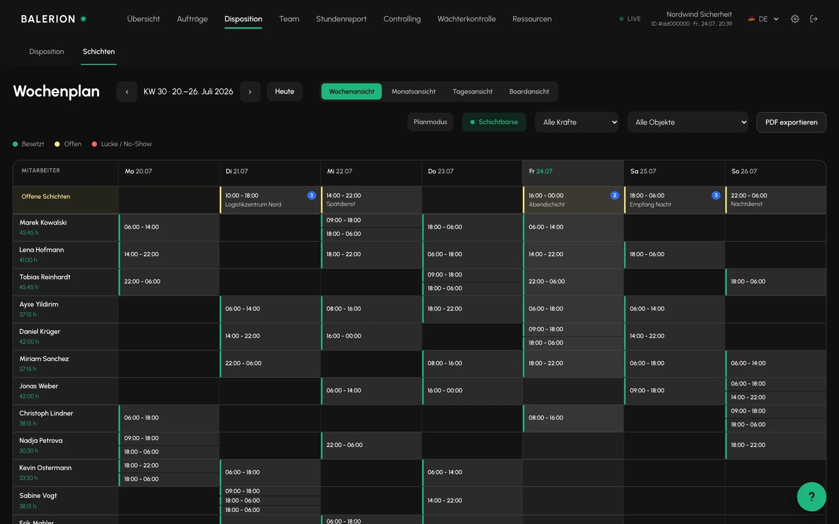Select the Schichten sub-tab
This screenshot has width=839, height=524.
99,52
